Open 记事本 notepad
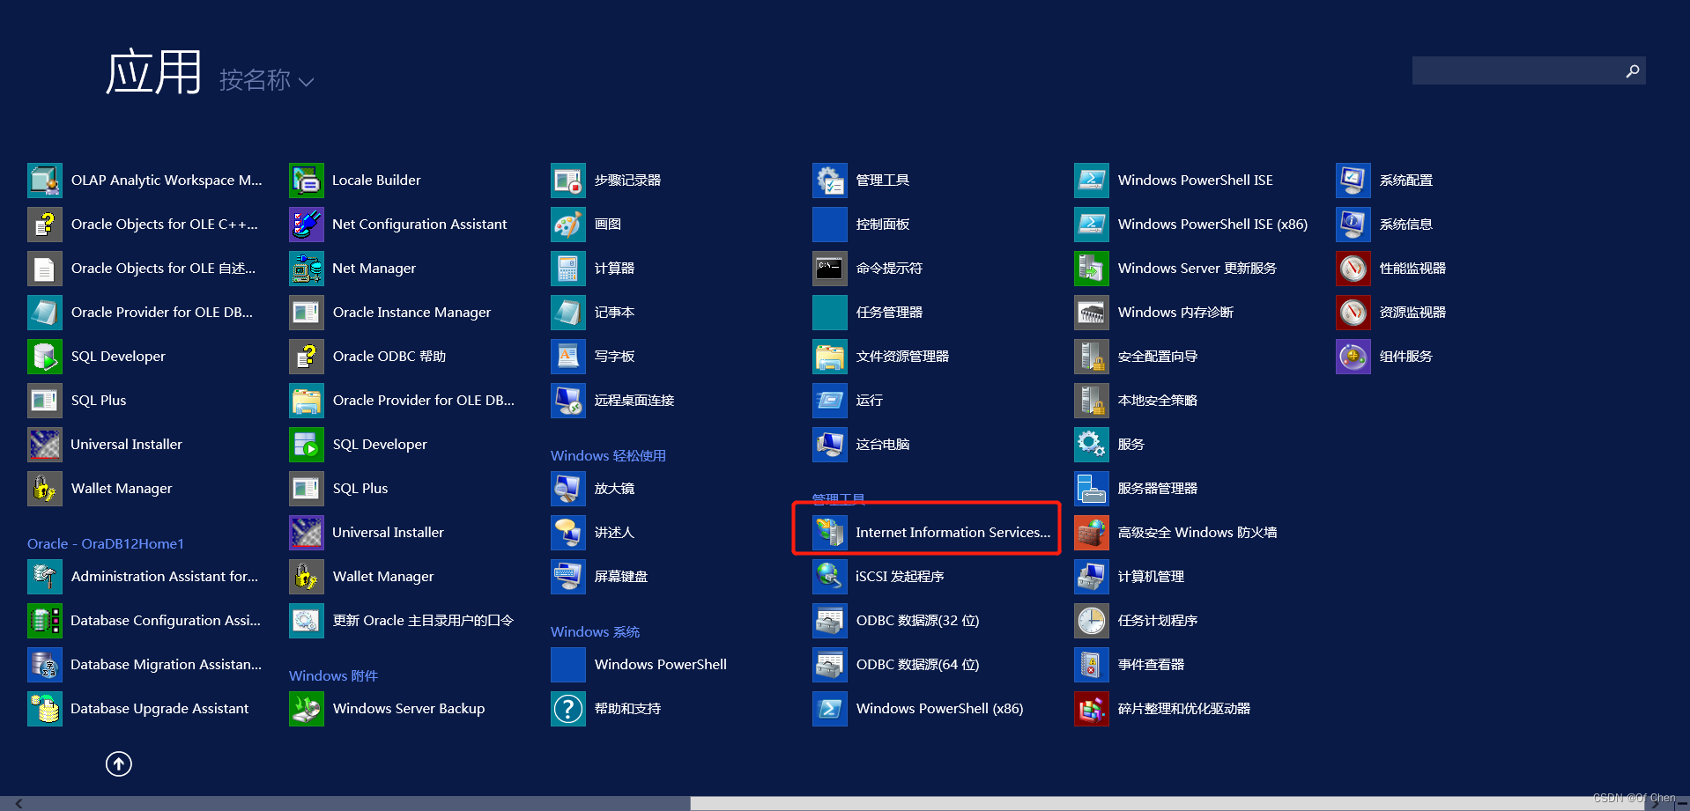The height and width of the screenshot is (811, 1690). click(593, 313)
